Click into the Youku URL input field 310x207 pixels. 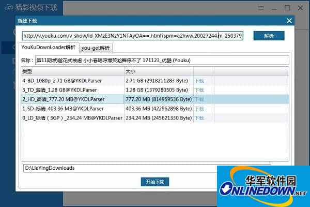coord(132,36)
